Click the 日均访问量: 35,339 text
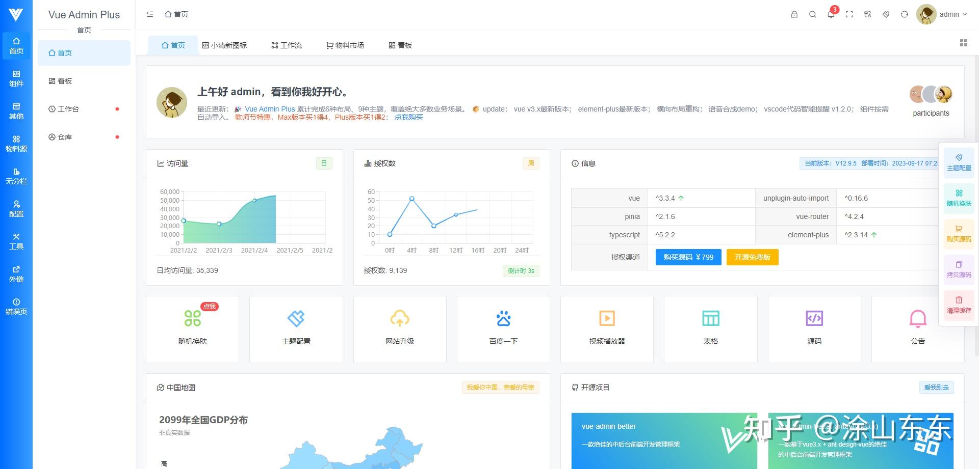 (188, 270)
